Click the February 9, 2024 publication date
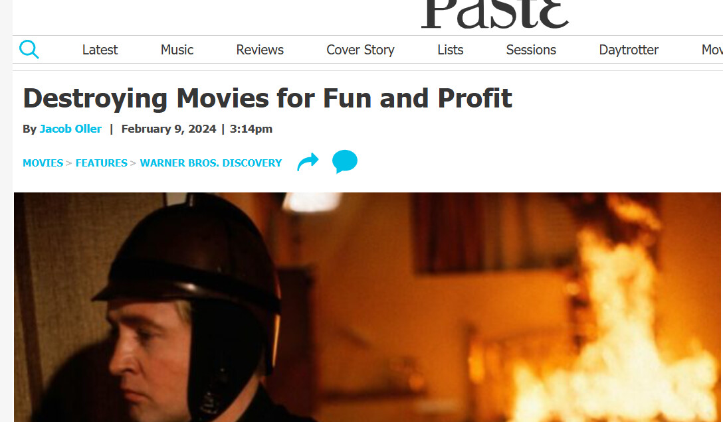This screenshot has width=723, height=422. coord(169,129)
